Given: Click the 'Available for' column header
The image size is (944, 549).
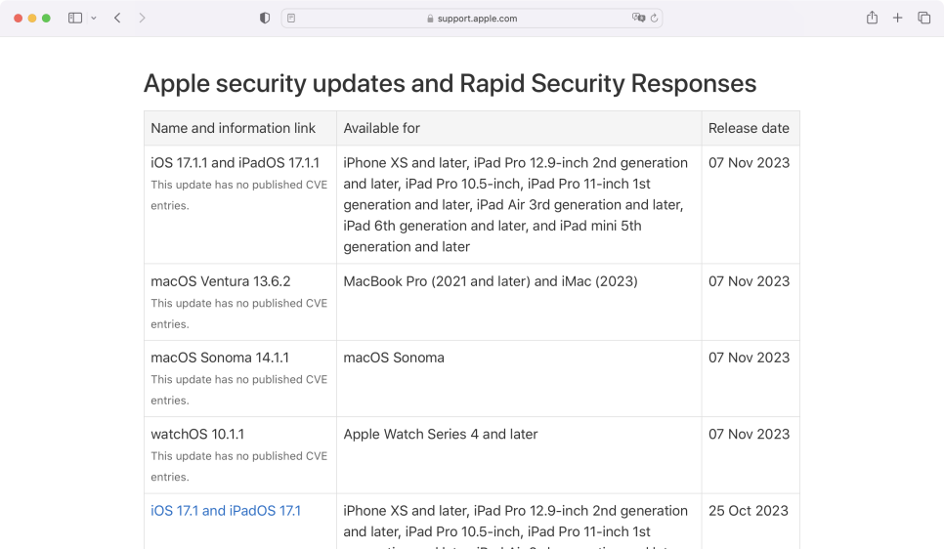Looking at the screenshot, I should 382,128.
